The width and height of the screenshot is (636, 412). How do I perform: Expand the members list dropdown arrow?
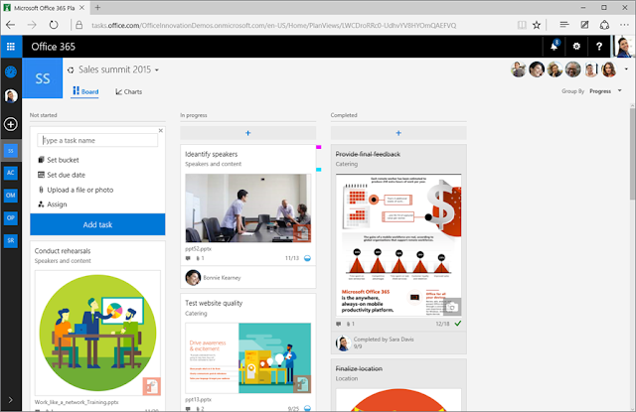[626, 69]
